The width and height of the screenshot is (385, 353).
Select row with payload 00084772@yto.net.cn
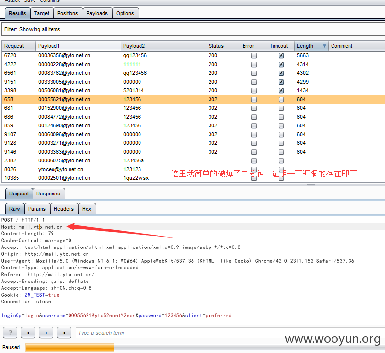click(193, 117)
